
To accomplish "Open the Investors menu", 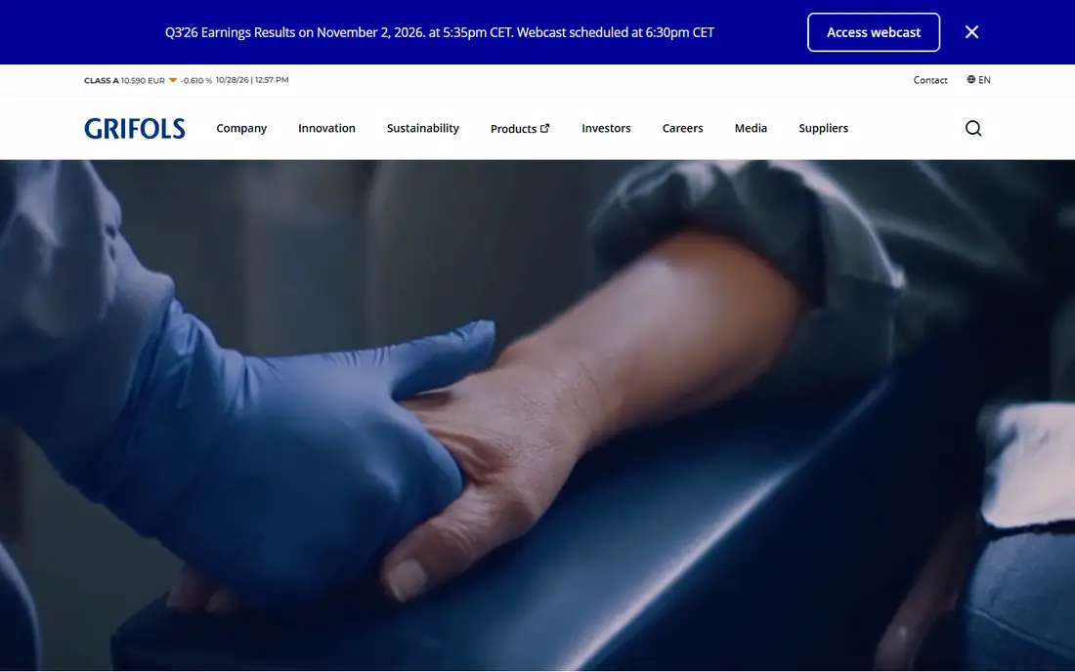I will (x=606, y=128).
